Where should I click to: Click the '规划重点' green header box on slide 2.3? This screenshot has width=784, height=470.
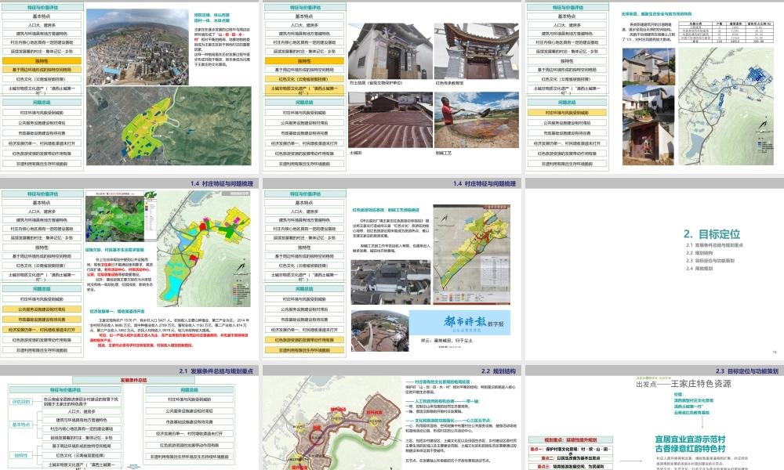[x=571, y=440]
